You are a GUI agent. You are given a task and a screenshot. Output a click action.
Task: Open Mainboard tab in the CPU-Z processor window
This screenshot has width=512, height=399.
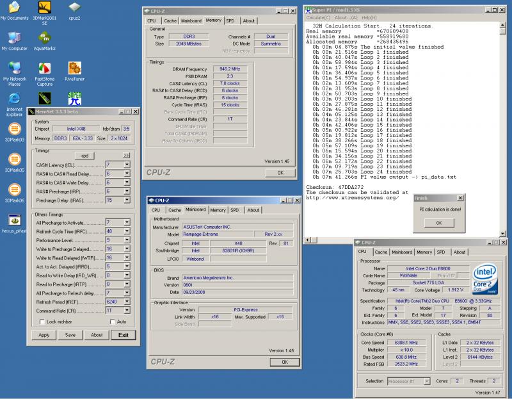click(x=402, y=252)
